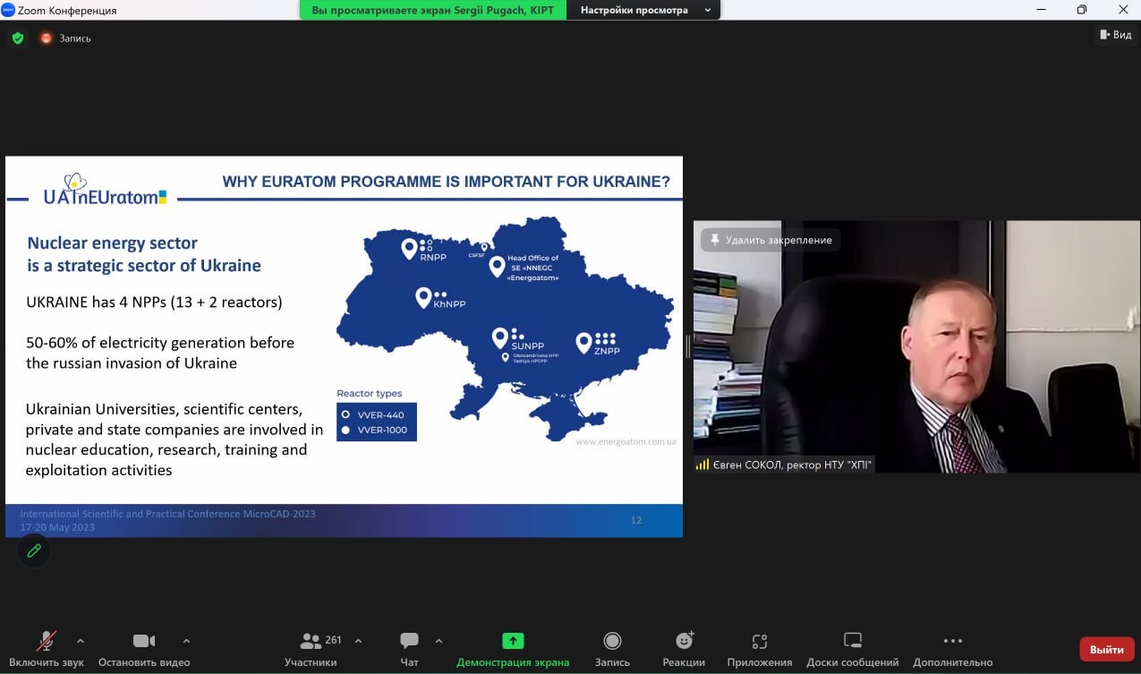Click the divider handle between slide and video

[x=687, y=346]
